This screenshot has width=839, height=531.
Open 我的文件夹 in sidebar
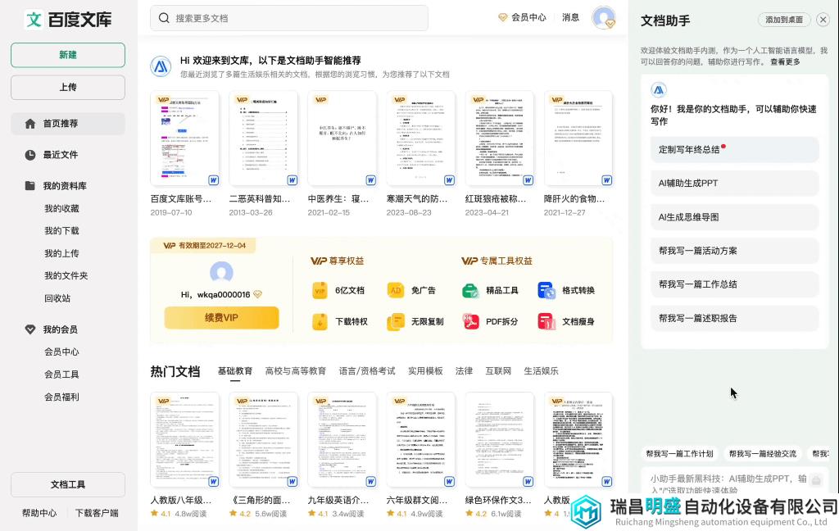pos(66,275)
